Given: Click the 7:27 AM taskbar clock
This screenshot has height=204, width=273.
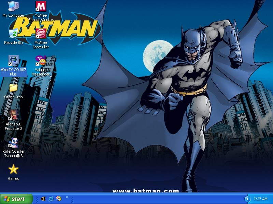Looking at the screenshot, I should point(260,199).
